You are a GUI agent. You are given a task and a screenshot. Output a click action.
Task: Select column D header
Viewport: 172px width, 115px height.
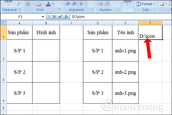tap(98, 23)
